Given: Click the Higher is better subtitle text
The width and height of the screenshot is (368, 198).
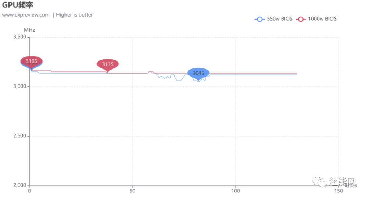Looking at the screenshot, I should [74, 15].
